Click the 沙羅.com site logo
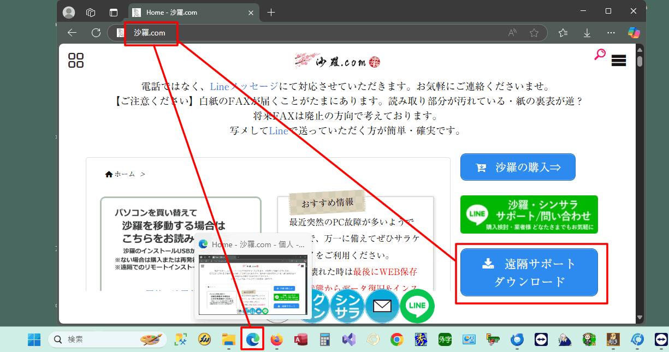 point(337,61)
